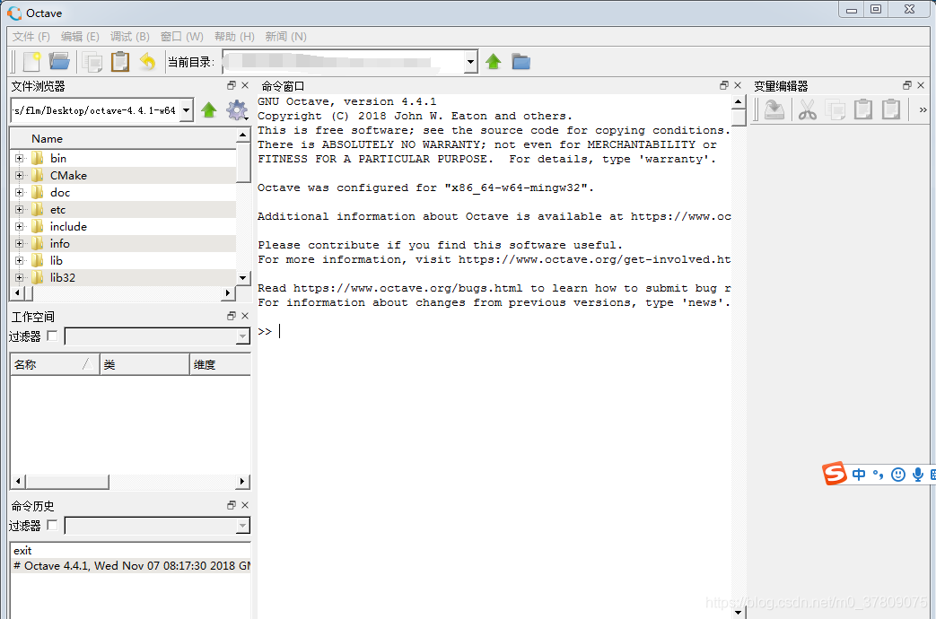Viewport: 936px width, 619px height.
Task: Expand the CMake folder
Action: [x=20, y=176]
